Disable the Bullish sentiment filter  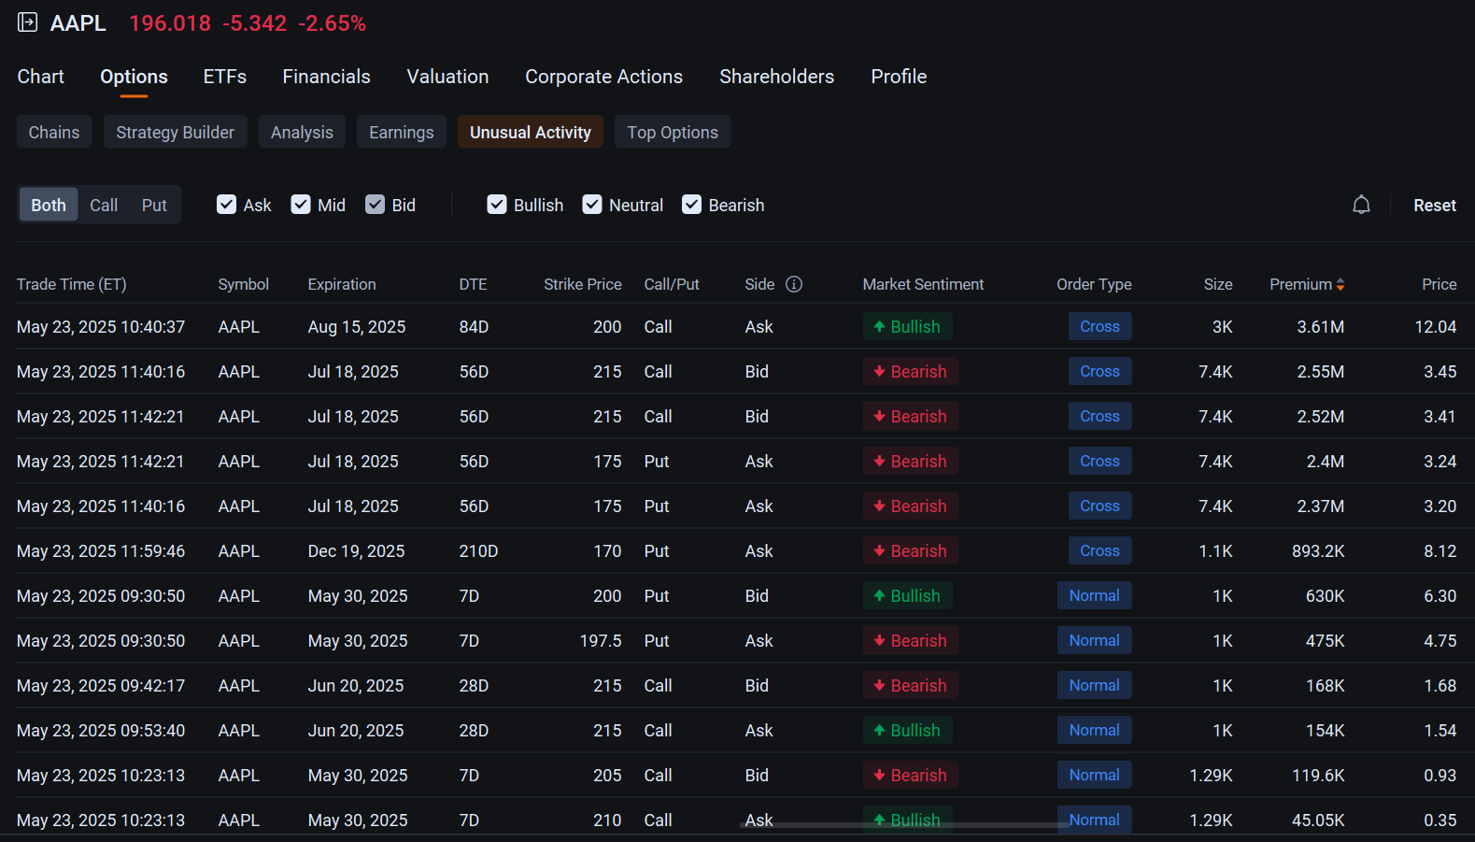pyautogui.click(x=497, y=205)
